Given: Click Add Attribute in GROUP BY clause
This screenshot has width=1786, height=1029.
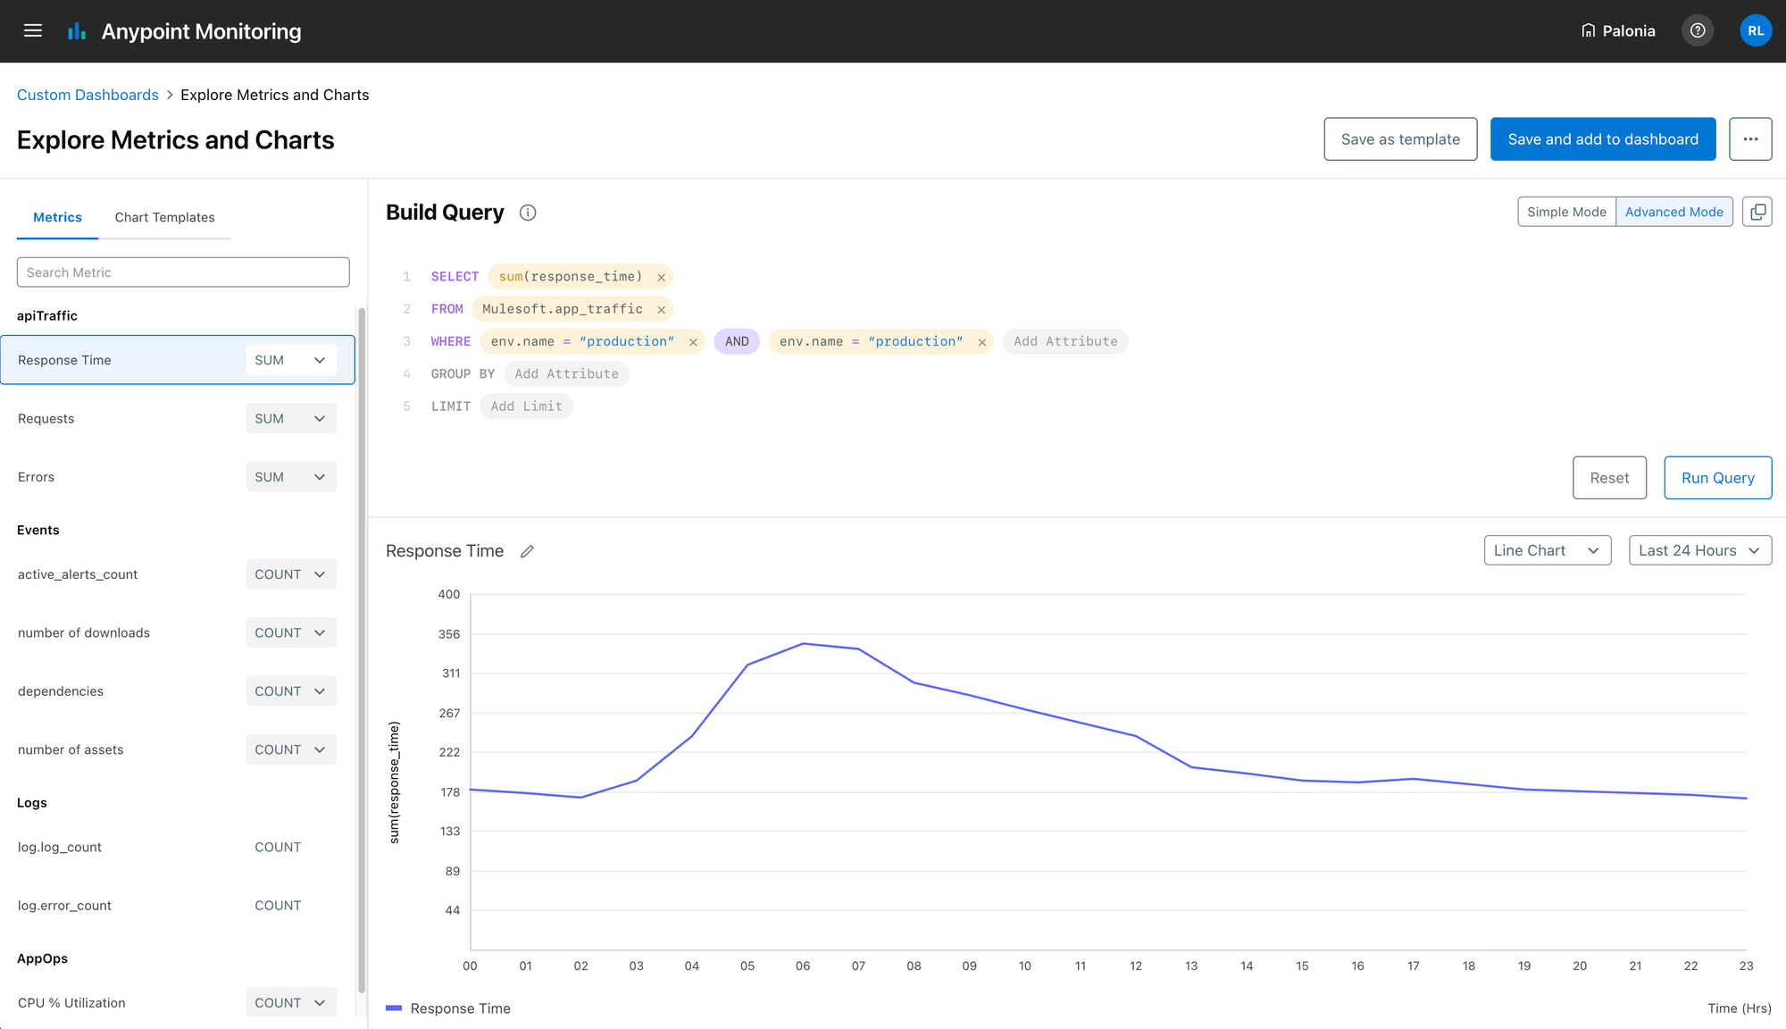Looking at the screenshot, I should [x=566, y=374].
